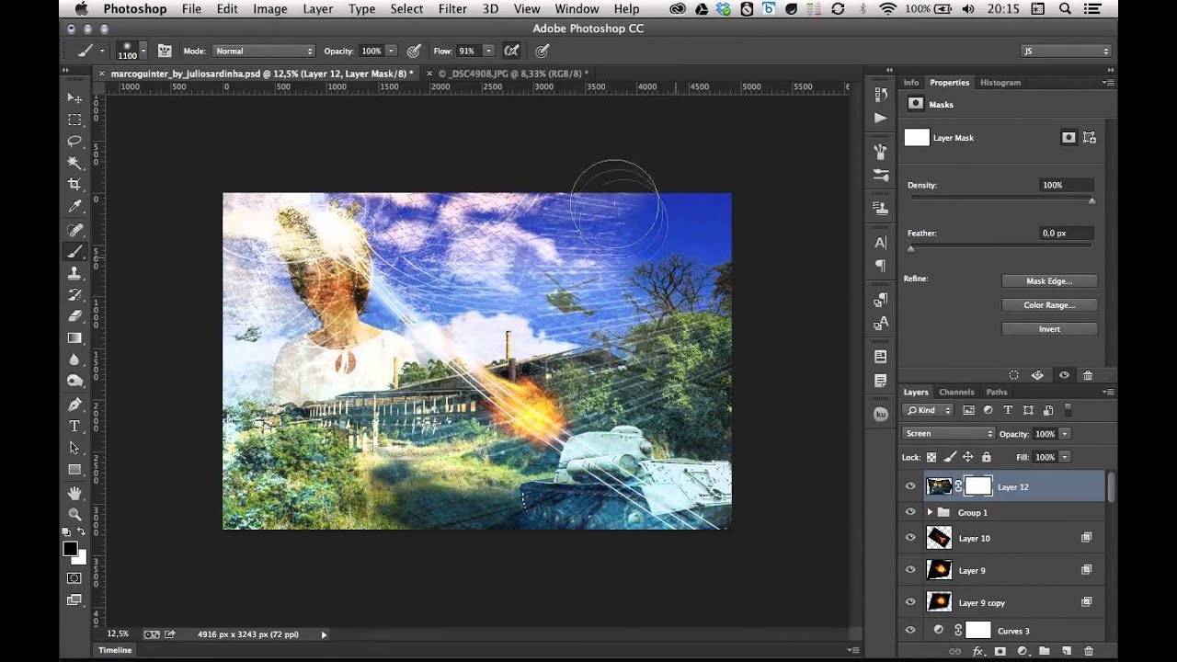The height and width of the screenshot is (662, 1177).
Task: Select the Horizontal Type tool
Action: click(74, 427)
